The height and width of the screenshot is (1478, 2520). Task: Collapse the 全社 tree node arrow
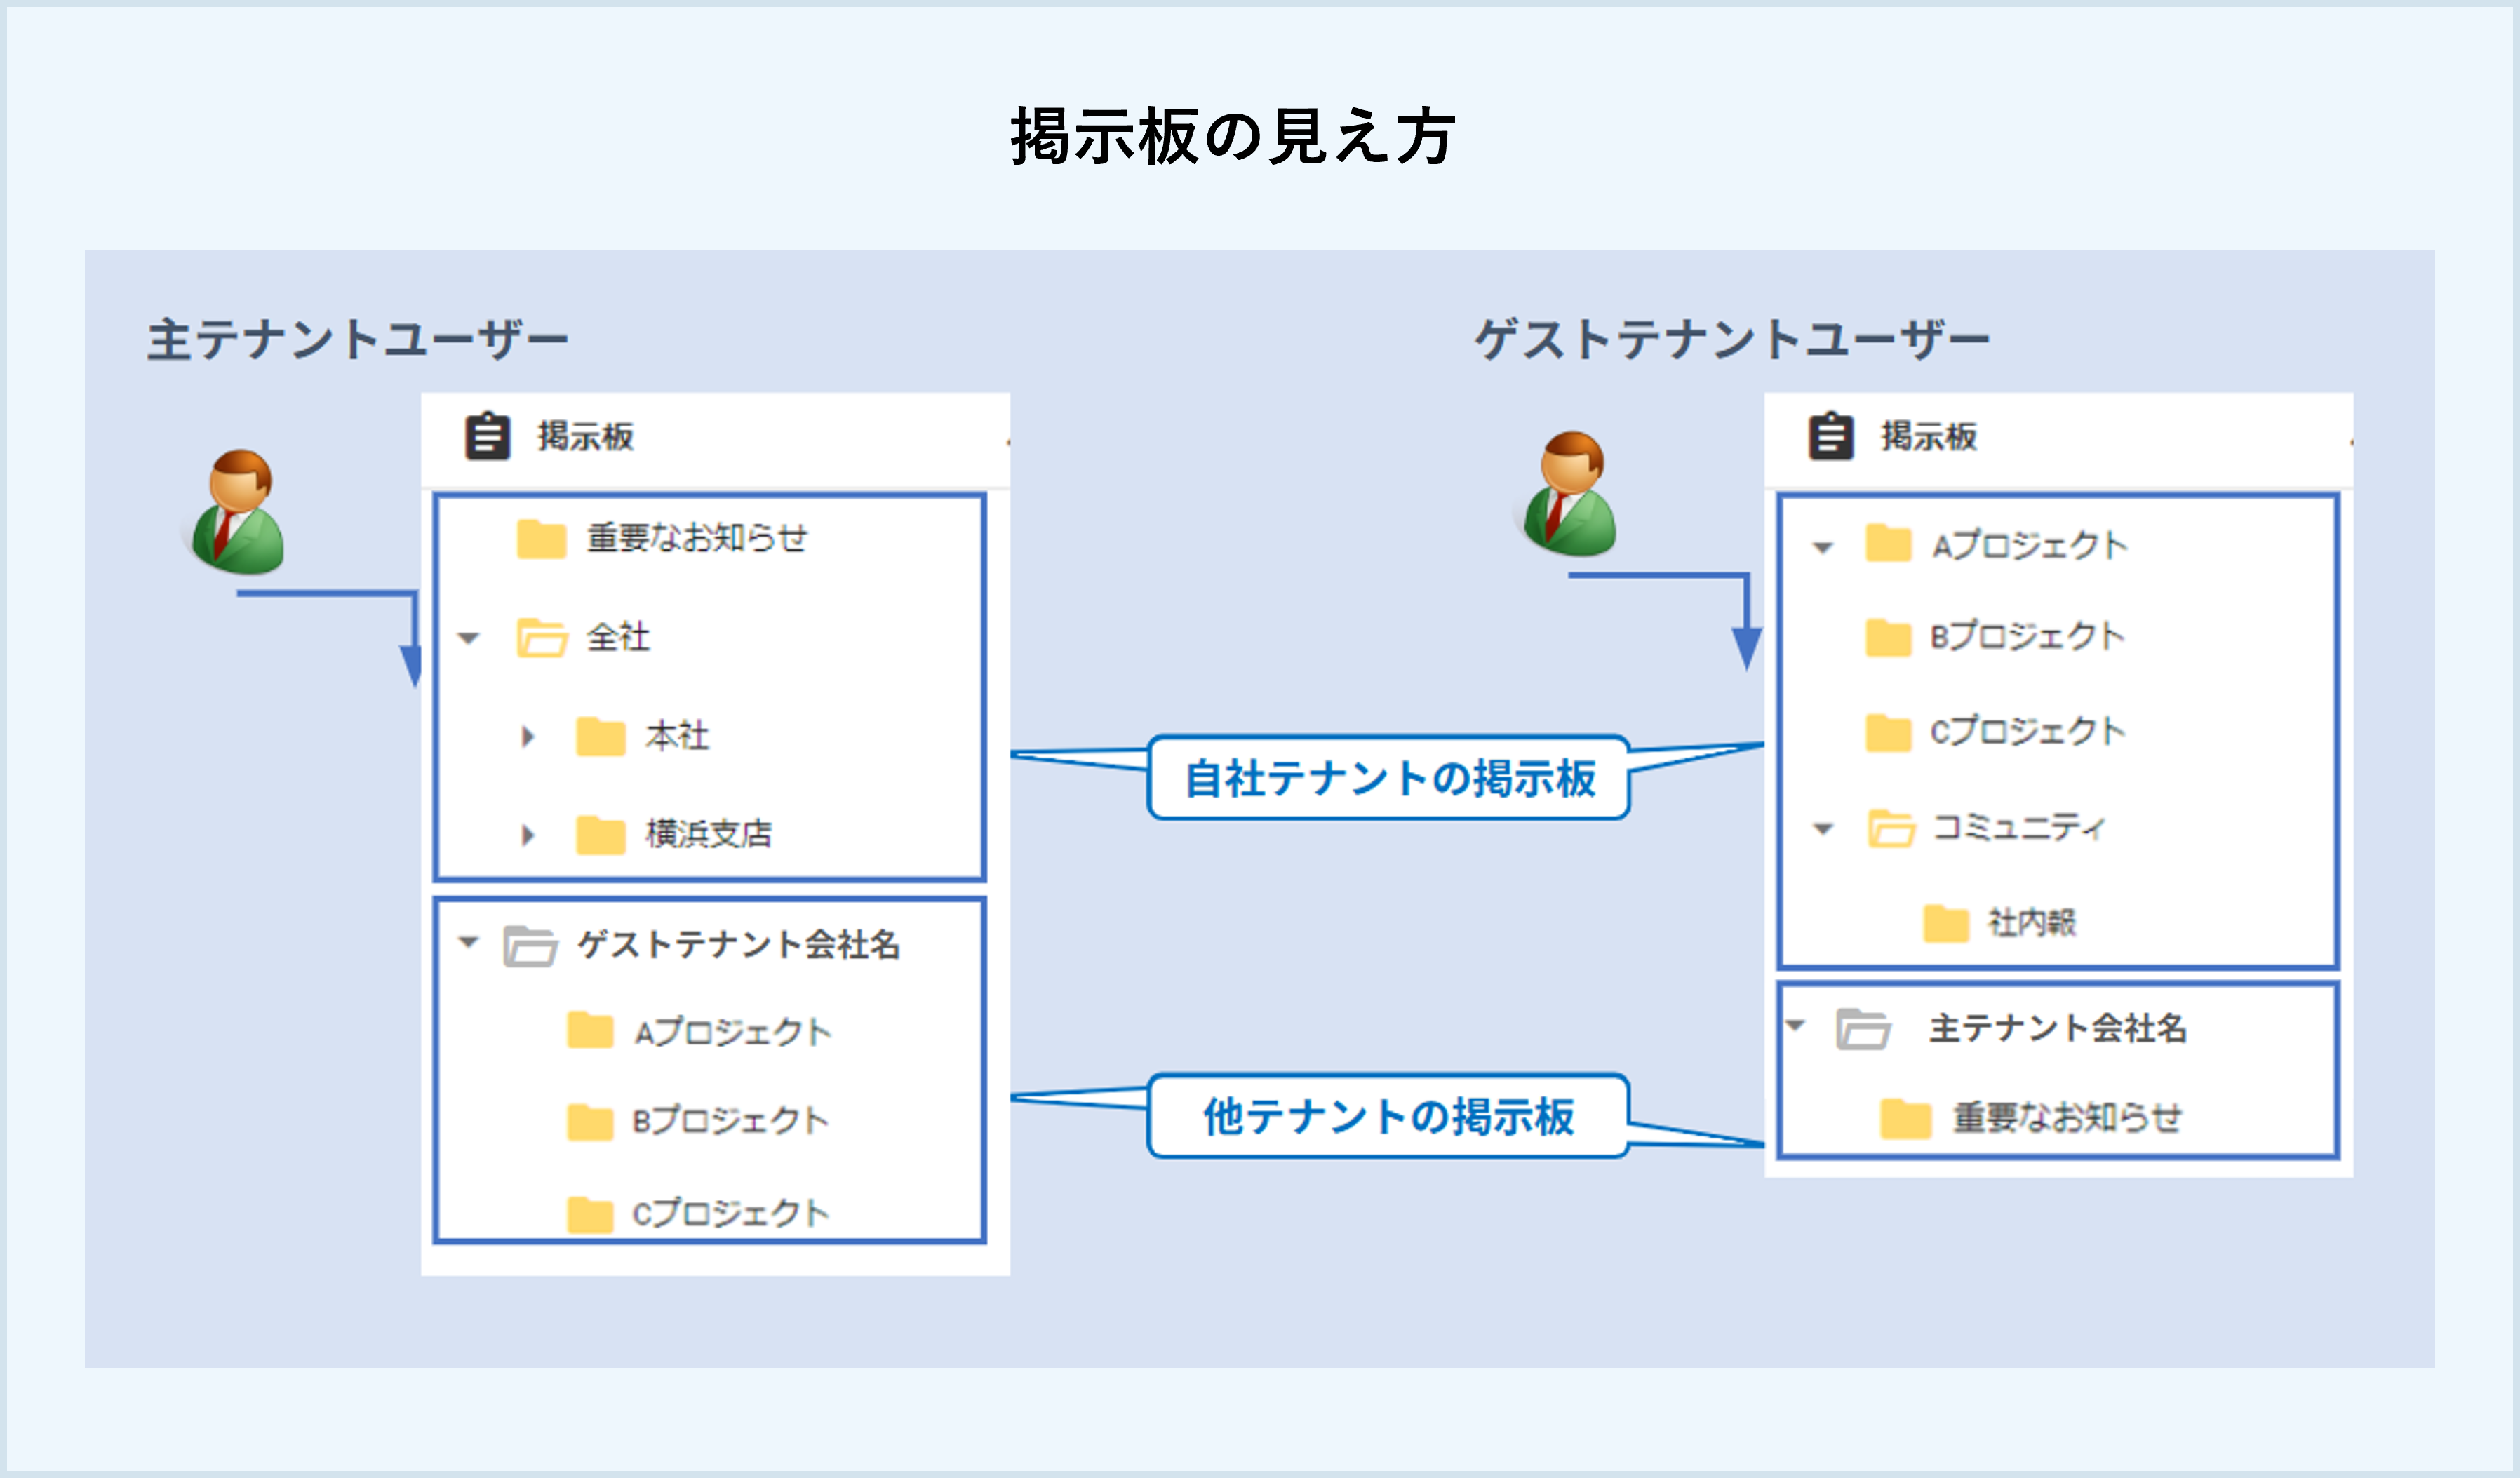(x=468, y=638)
